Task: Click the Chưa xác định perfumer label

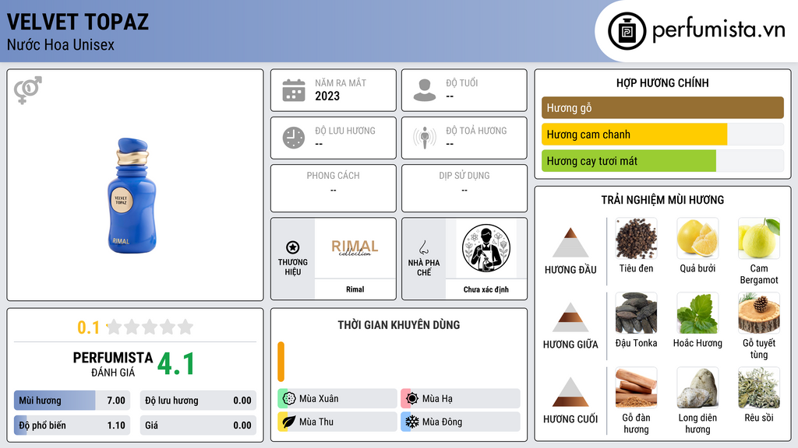Action: [486, 289]
